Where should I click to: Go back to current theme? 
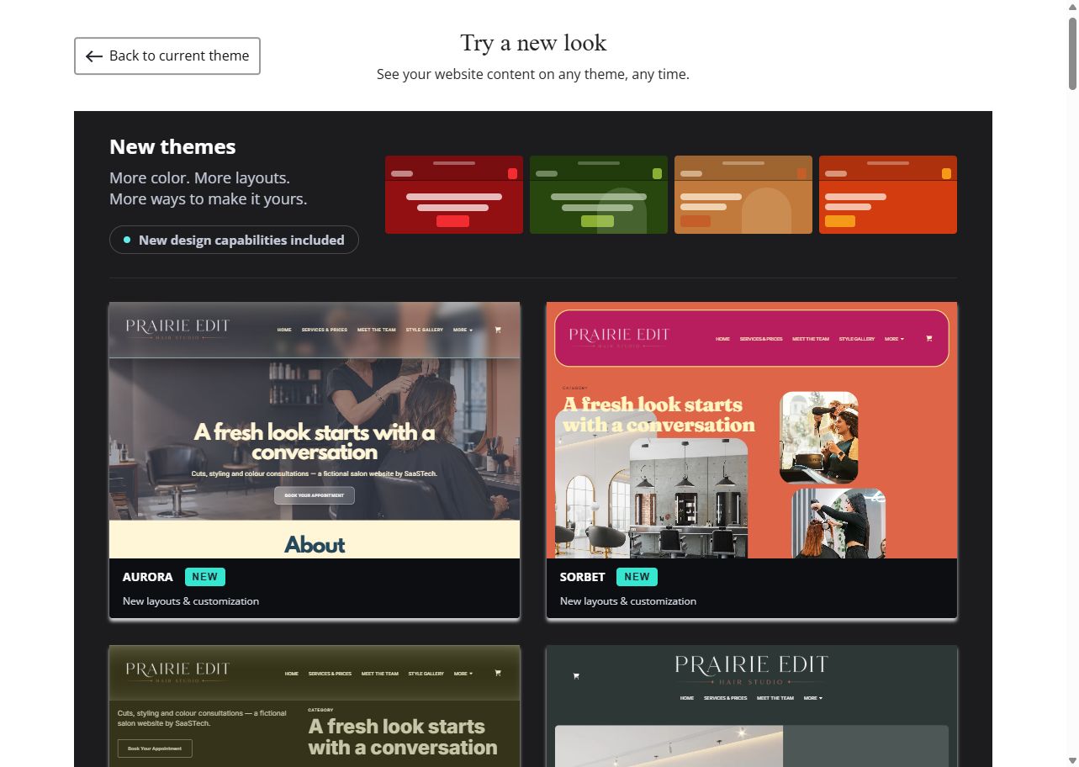pos(167,56)
